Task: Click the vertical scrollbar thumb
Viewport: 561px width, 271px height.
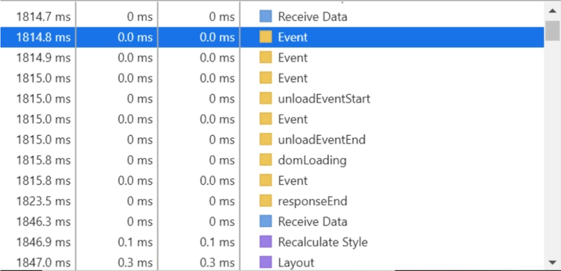Action: 553,30
